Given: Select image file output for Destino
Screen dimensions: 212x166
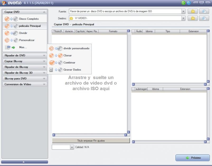Looking at the screenshot, I should pyautogui.click(x=204, y=18).
